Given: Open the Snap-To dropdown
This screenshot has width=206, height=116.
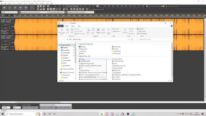Looking at the screenshot, I should point(17,108).
